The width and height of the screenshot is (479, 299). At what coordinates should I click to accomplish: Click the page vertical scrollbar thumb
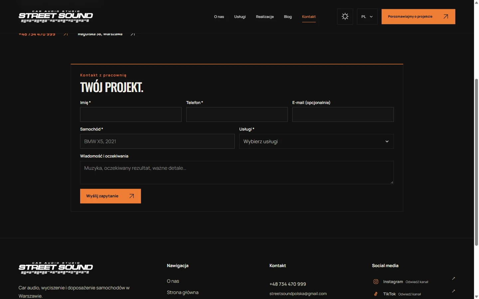(476, 162)
